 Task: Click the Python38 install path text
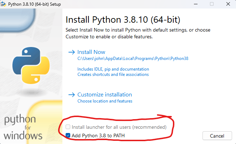tap(133, 59)
